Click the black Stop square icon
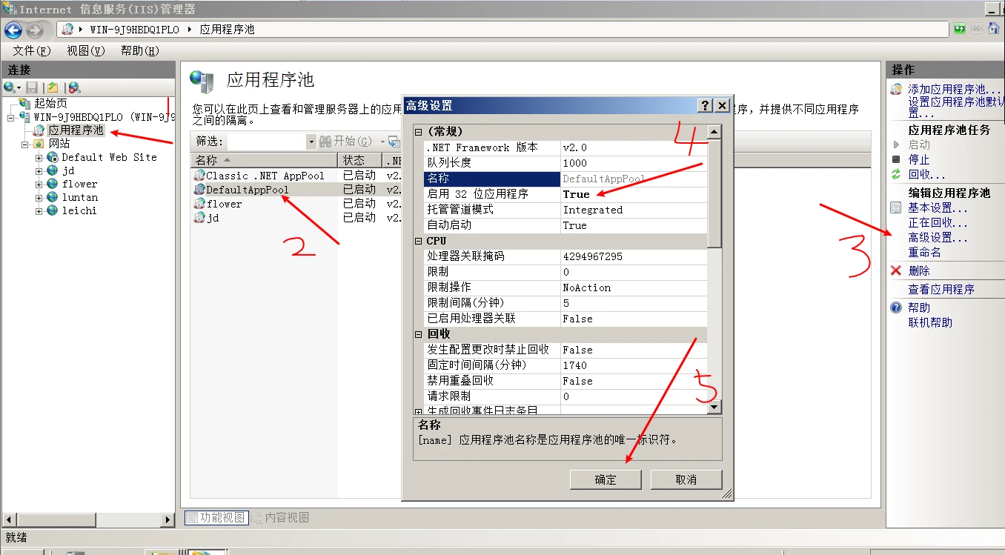The height and width of the screenshot is (555, 1005). 896,159
